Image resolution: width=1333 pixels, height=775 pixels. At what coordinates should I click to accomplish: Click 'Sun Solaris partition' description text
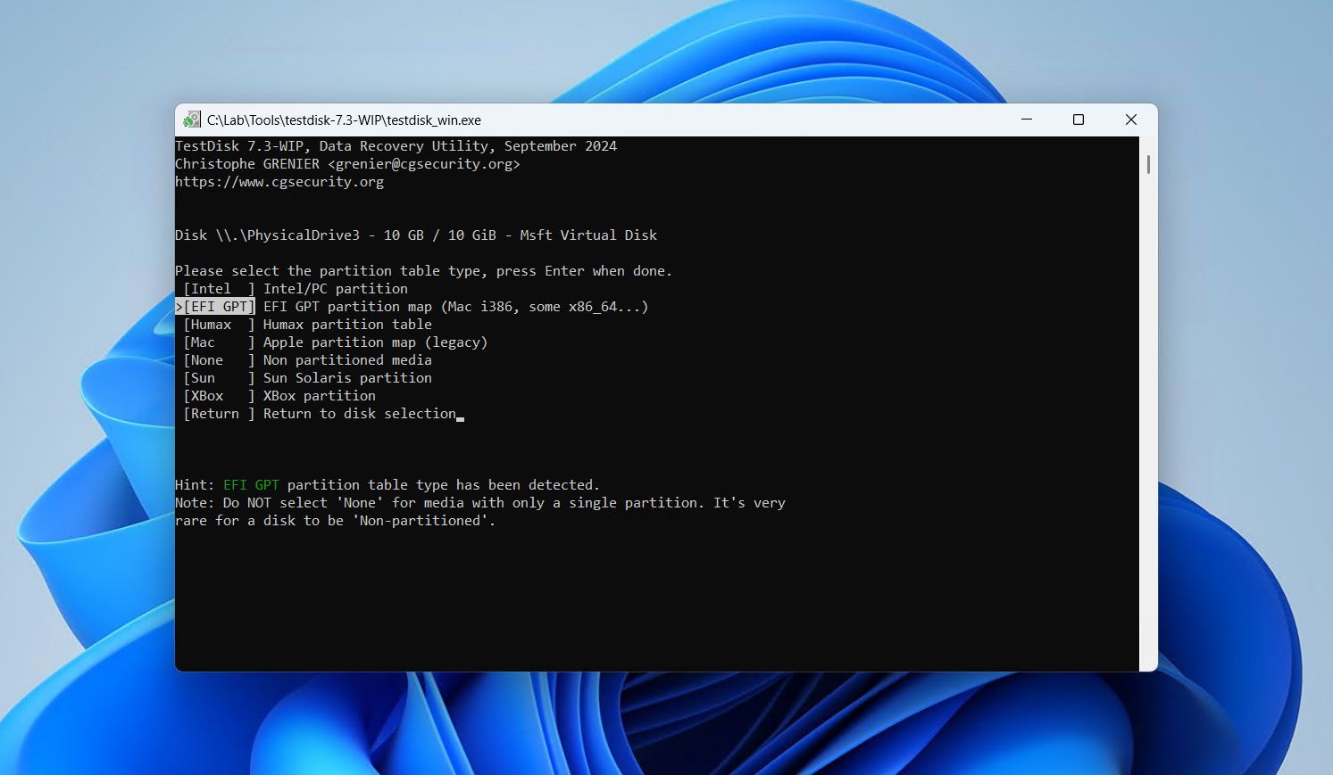pos(347,378)
